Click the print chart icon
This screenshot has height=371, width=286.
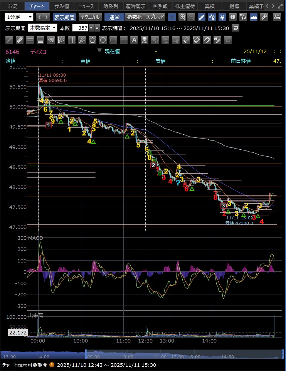pos(277,17)
